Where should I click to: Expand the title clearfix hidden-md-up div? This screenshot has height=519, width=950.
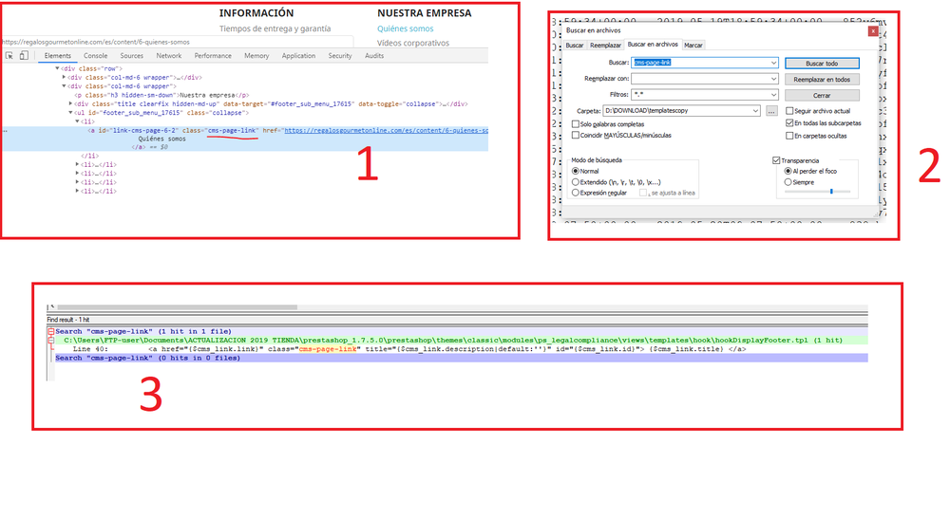coord(70,104)
